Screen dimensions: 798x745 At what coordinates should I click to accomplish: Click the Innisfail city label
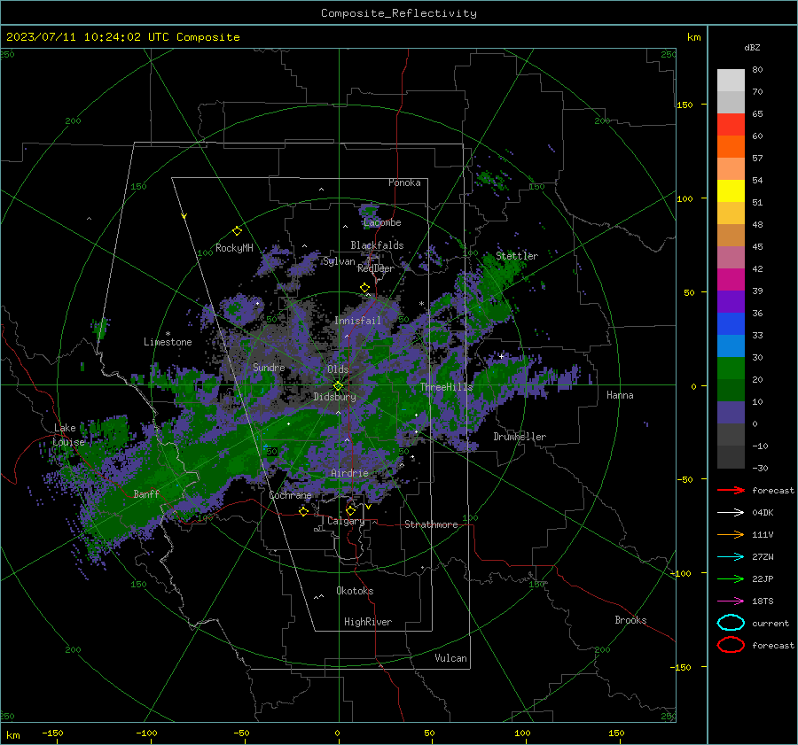click(x=357, y=321)
